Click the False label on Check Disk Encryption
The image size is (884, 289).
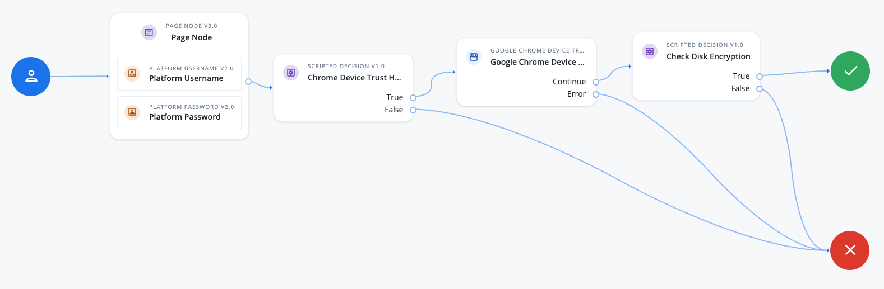tap(740, 88)
